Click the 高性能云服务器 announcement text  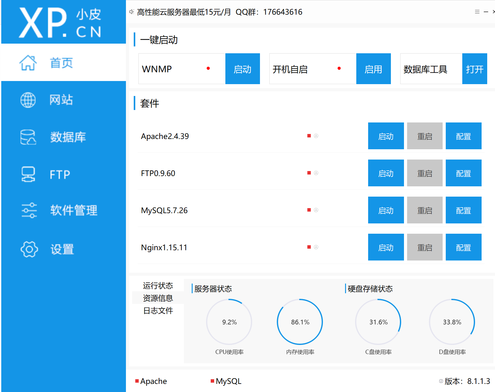(x=219, y=12)
